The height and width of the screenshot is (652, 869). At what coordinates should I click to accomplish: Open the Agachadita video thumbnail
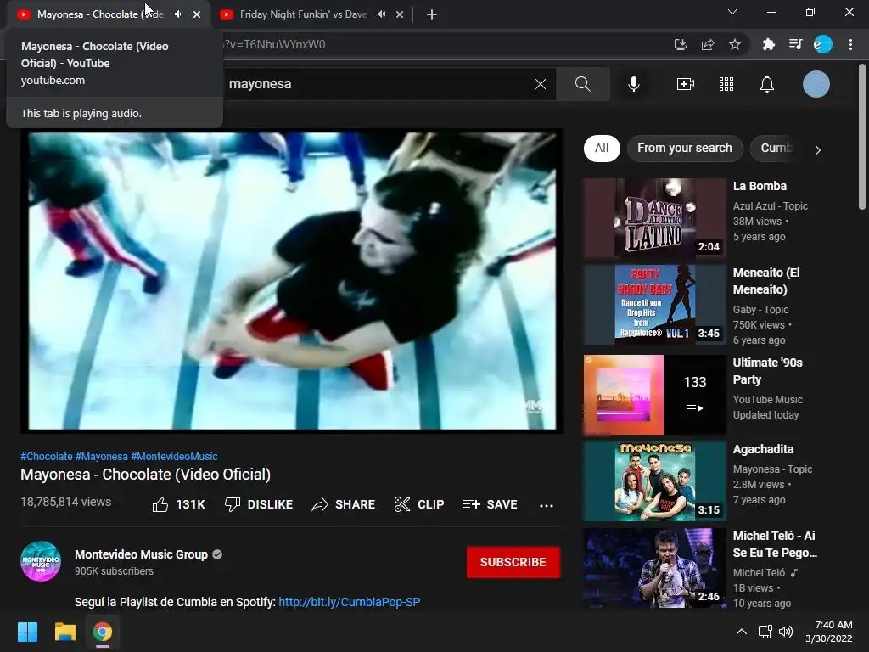[x=654, y=481]
